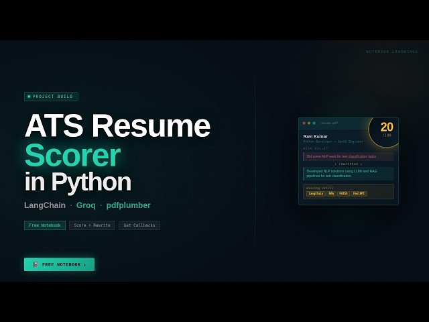
Task: Click the rewritten bullet 'Developed NLP solutions'
Action: pyautogui.click(x=349, y=174)
